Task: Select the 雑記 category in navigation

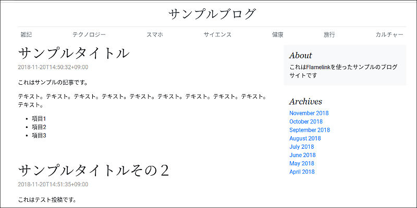Action: coord(26,35)
